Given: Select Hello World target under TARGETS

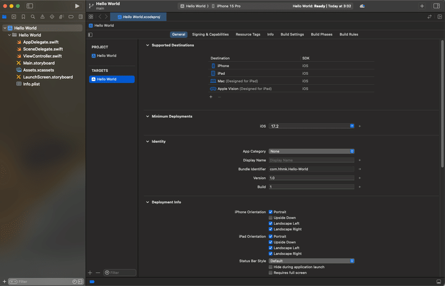Looking at the screenshot, I should coord(112,79).
